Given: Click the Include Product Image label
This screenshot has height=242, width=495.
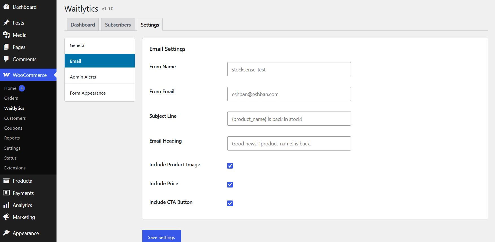Looking at the screenshot, I should tap(175, 164).
